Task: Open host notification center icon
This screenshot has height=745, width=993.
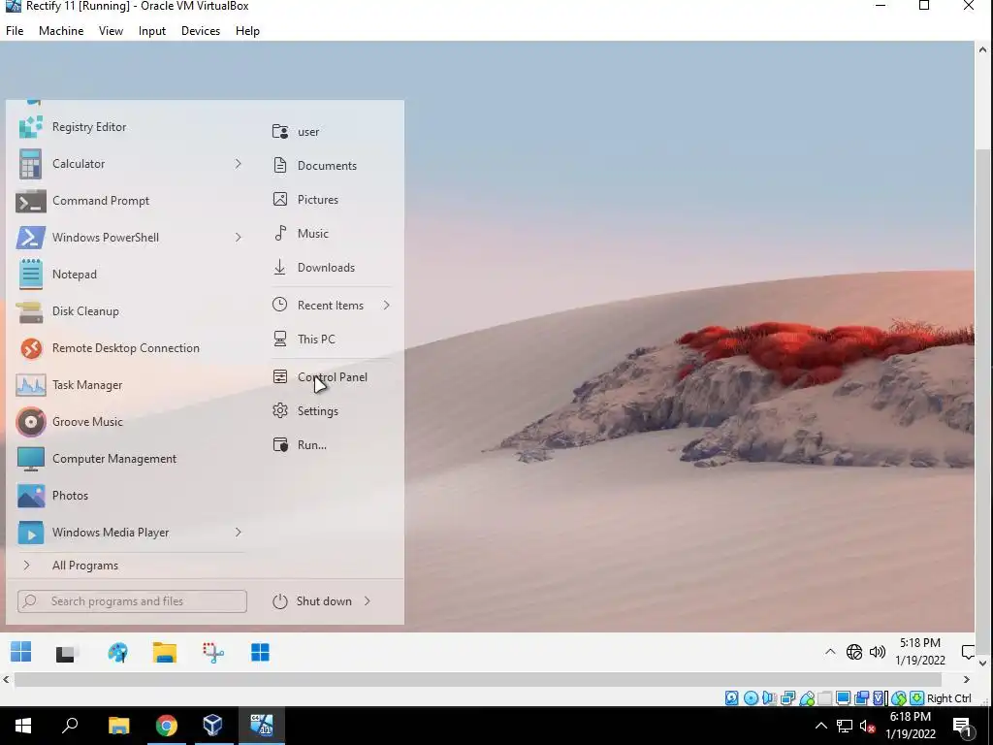Action: click(x=962, y=726)
